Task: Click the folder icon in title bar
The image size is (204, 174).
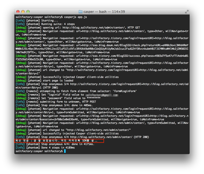Action: click(x=80, y=12)
